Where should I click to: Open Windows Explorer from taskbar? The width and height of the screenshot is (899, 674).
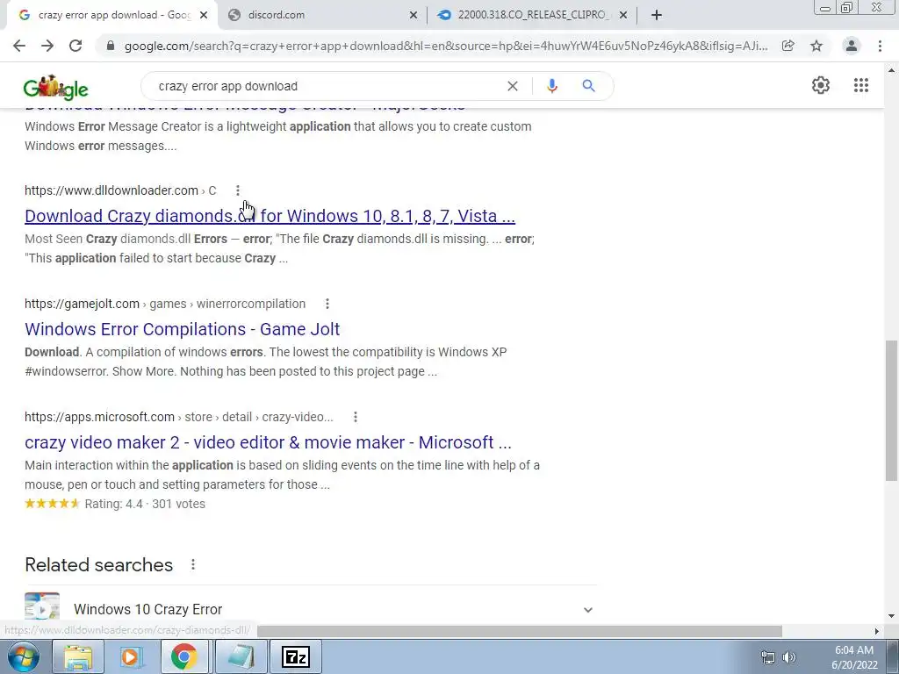(x=78, y=656)
